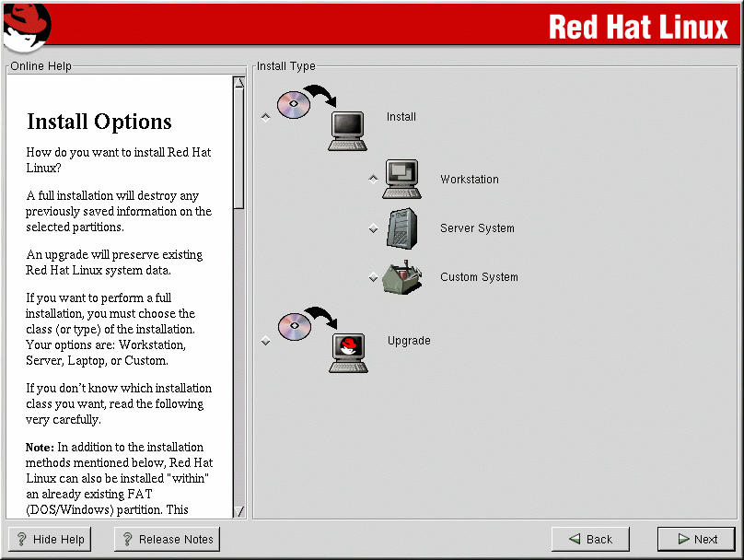Go Back to the previous step
The height and width of the screenshot is (560, 744).
[590, 540]
